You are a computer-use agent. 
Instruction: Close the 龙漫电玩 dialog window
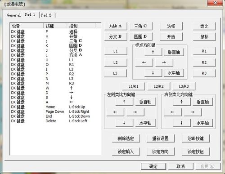coord(215,3)
